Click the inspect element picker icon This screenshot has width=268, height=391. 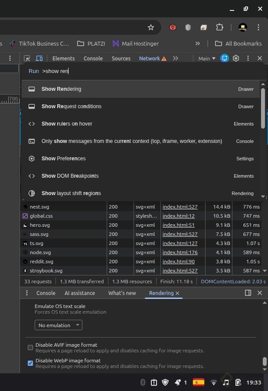click(27, 58)
